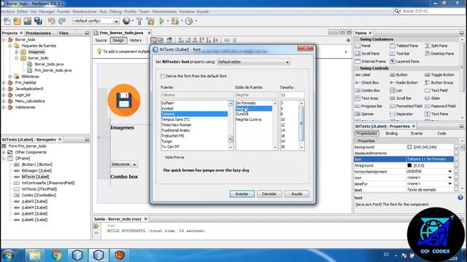Click the checkbox button beside background property

tap(456, 147)
